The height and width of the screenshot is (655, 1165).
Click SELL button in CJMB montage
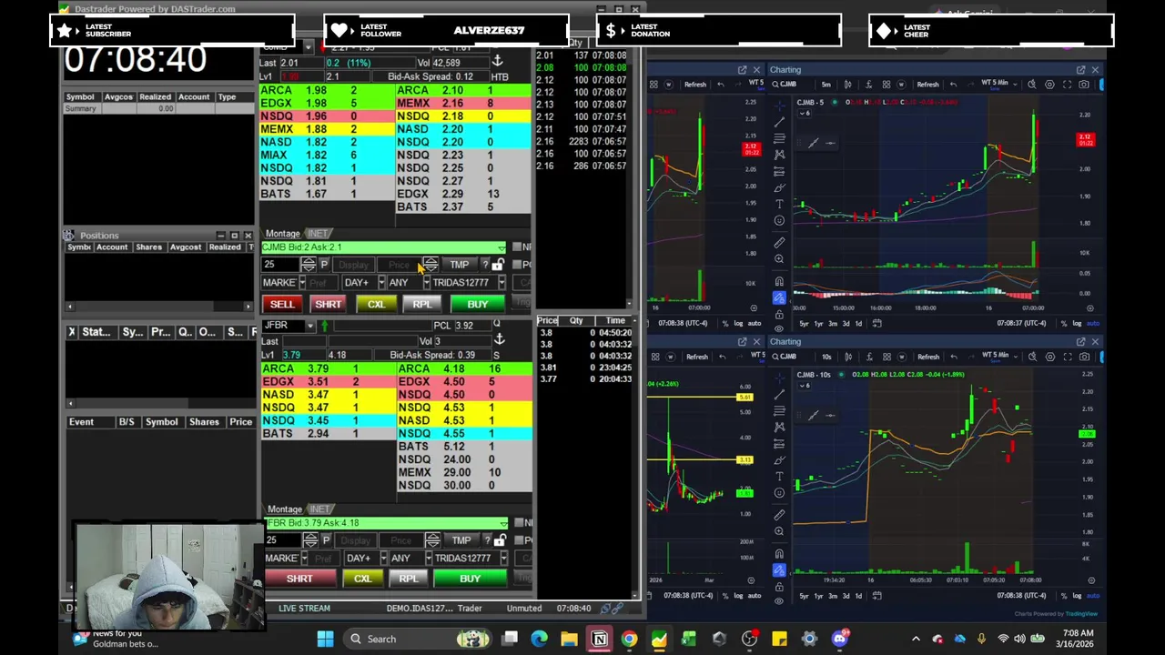click(x=282, y=304)
